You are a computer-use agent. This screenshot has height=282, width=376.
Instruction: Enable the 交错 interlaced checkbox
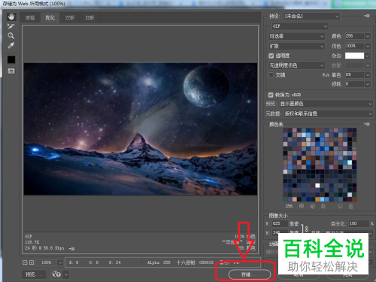(x=271, y=74)
